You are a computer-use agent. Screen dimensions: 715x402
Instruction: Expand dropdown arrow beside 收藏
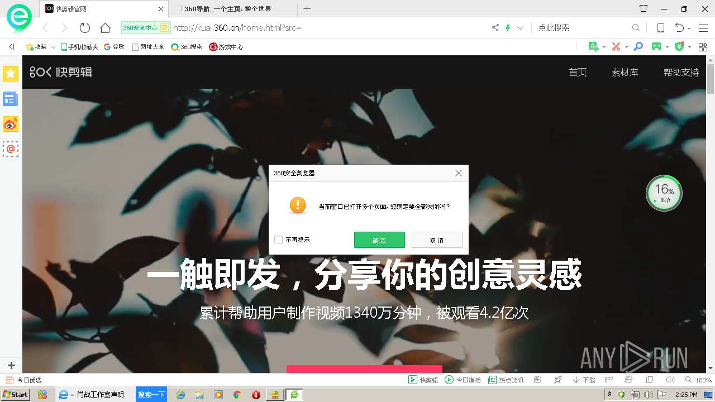point(53,47)
